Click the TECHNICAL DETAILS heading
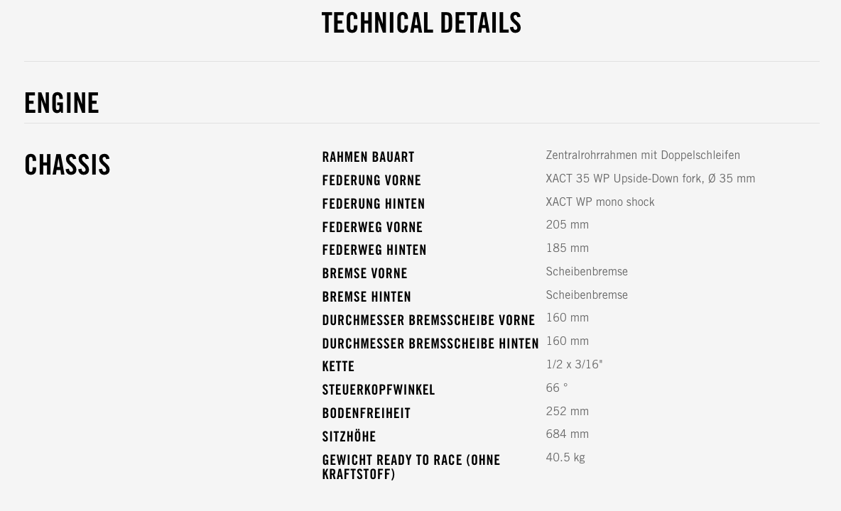 click(421, 23)
